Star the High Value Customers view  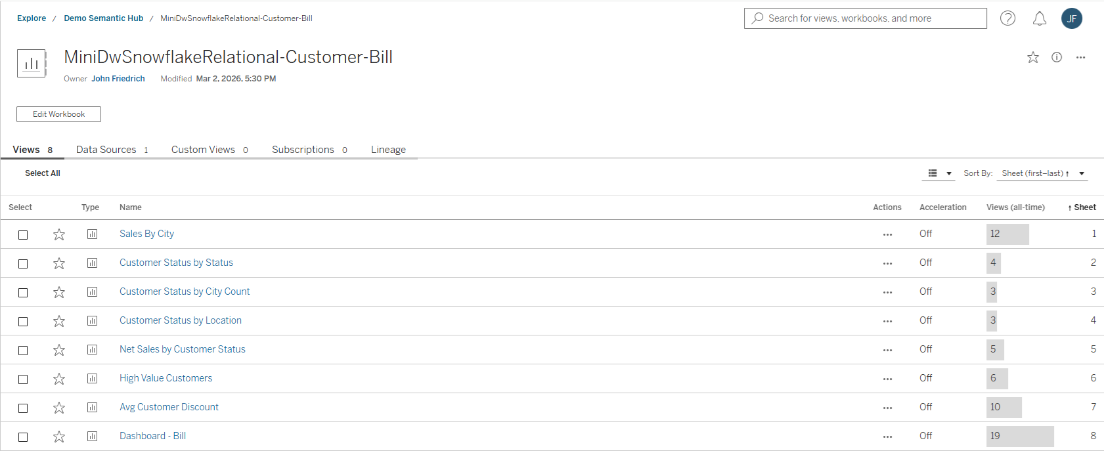[59, 379]
